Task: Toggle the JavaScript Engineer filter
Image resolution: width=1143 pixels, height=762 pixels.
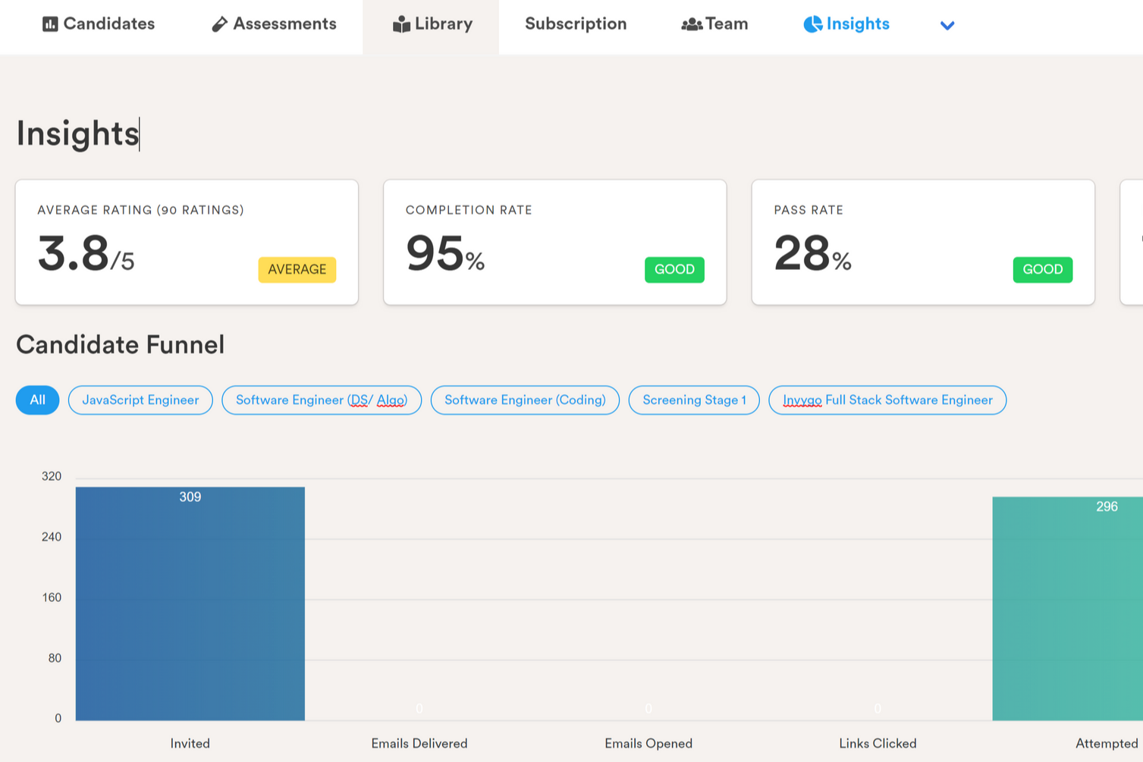Action: [x=140, y=400]
